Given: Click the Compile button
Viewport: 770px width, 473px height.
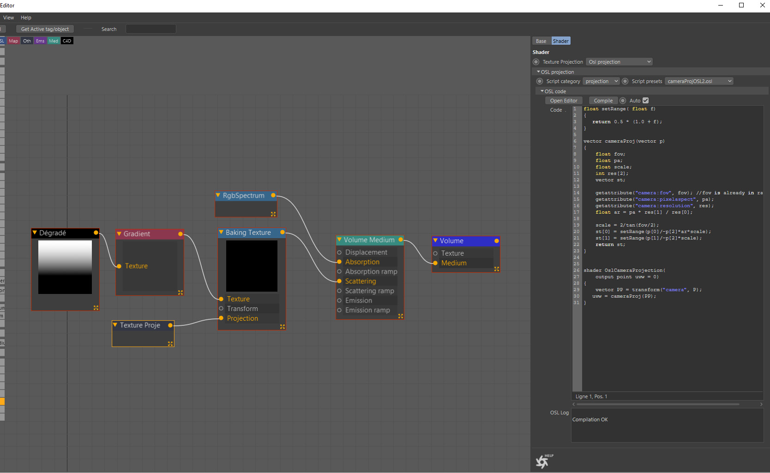Looking at the screenshot, I should click(x=603, y=101).
